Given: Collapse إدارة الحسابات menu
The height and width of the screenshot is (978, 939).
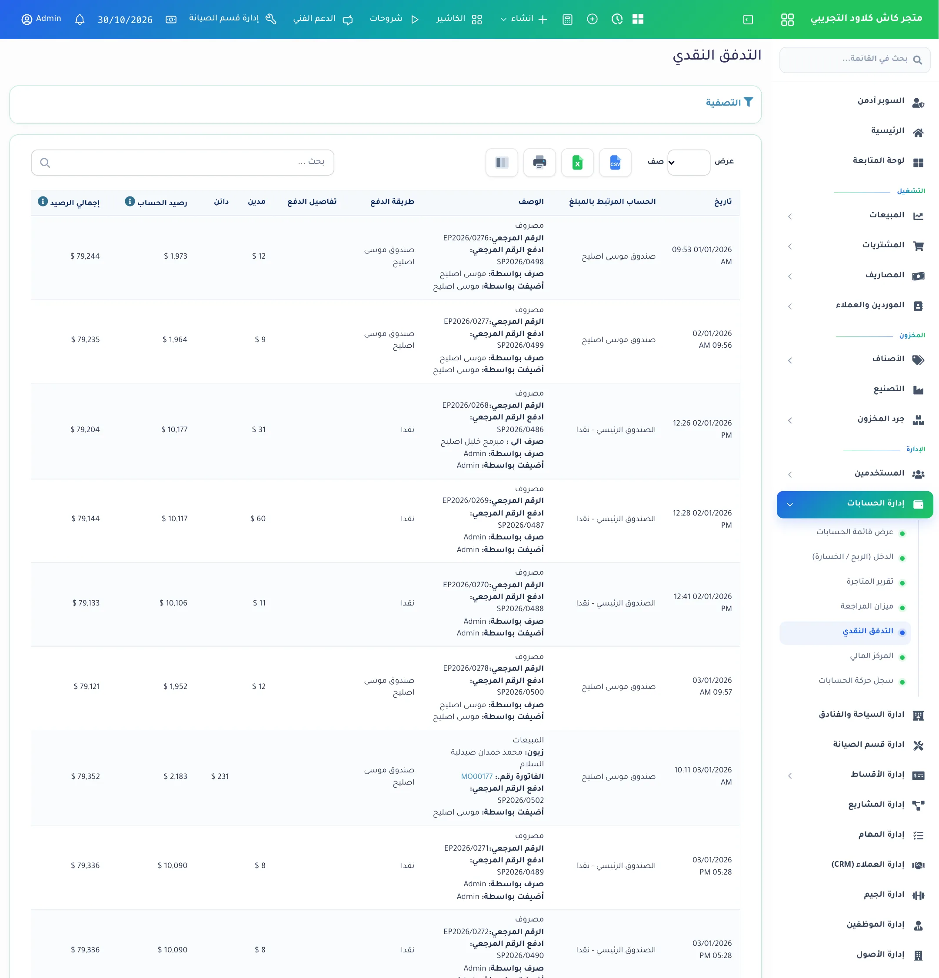Looking at the screenshot, I should 855,504.
